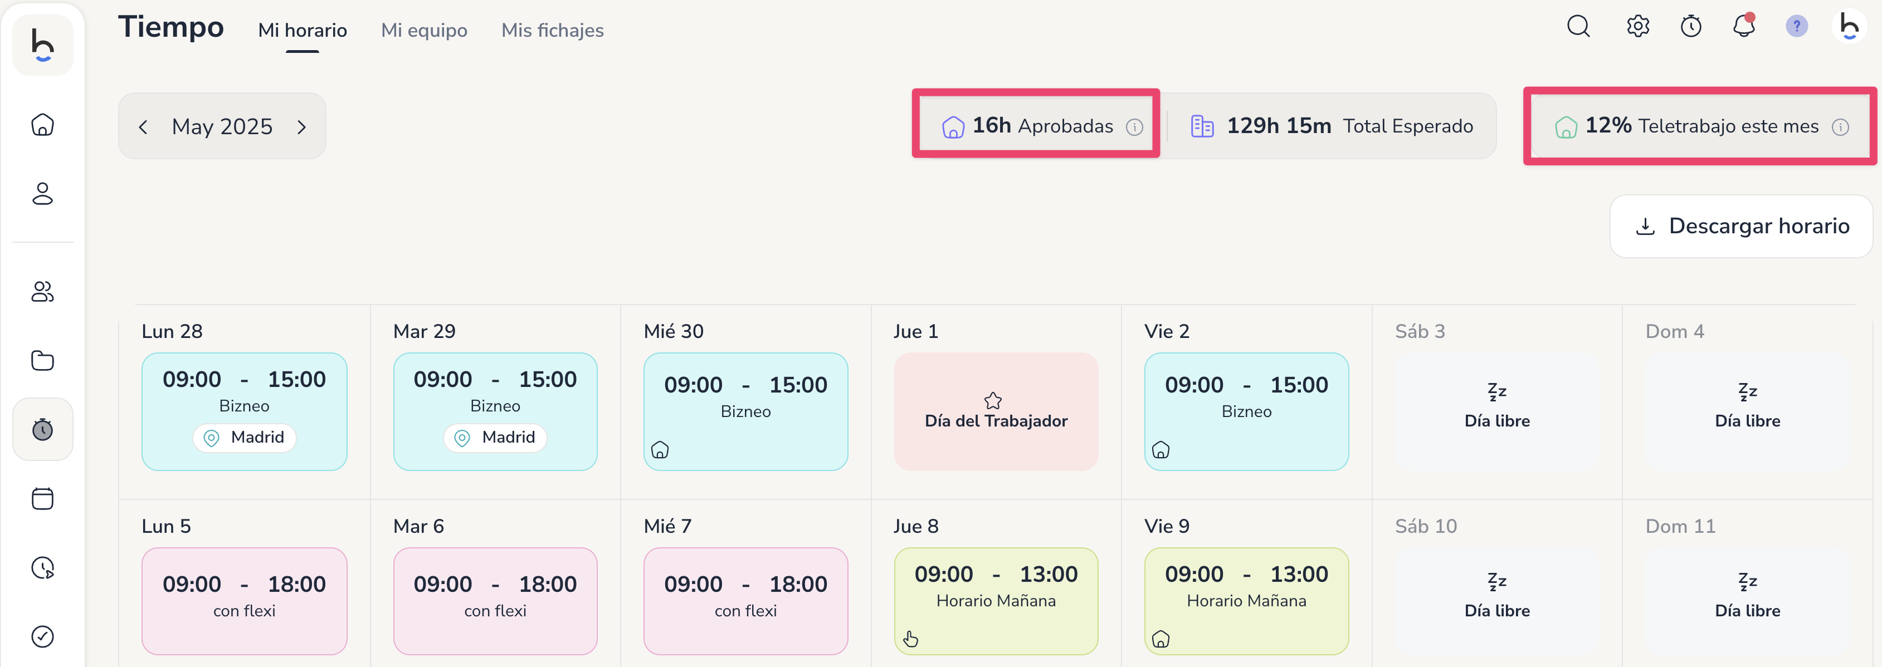This screenshot has height=667, width=1882.
Task: Click Descargar horario button
Action: tap(1741, 226)
